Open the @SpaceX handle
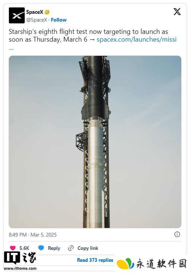 coord(36,20)
